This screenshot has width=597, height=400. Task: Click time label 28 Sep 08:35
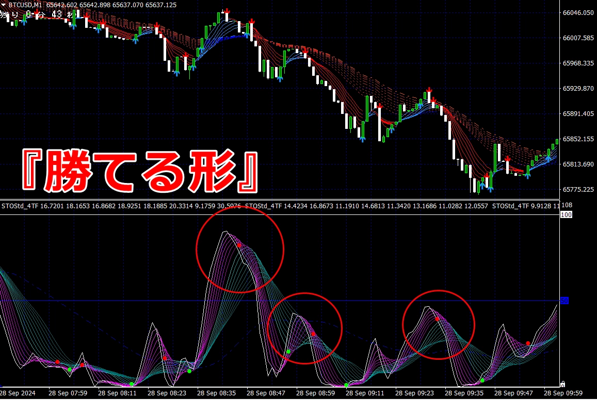point(216,393)
